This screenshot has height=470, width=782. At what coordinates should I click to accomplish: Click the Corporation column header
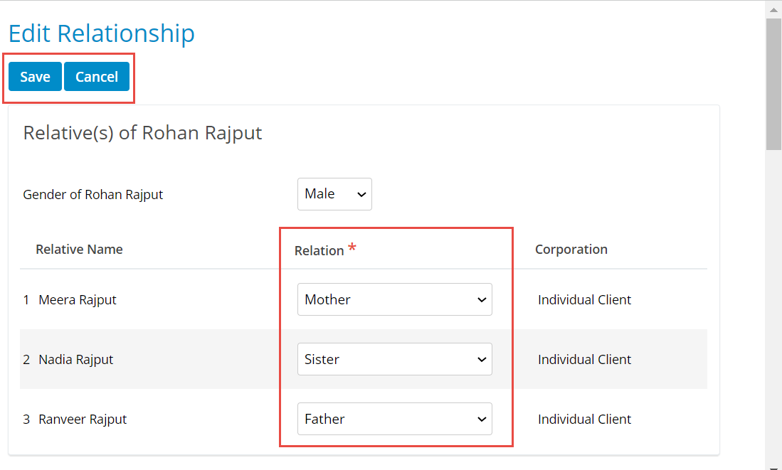pyautogui.click(x=571, y=249)
